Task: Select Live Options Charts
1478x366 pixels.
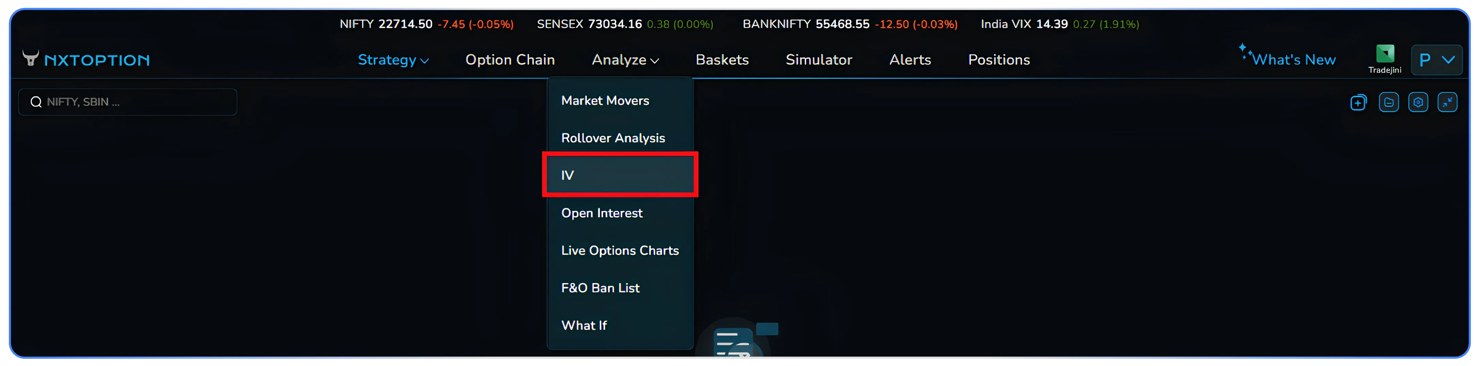Action: click(620, 251)
